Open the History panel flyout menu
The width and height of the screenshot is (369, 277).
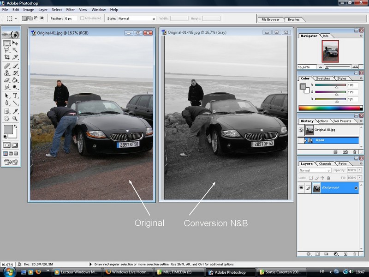click(x=361, y=121)
